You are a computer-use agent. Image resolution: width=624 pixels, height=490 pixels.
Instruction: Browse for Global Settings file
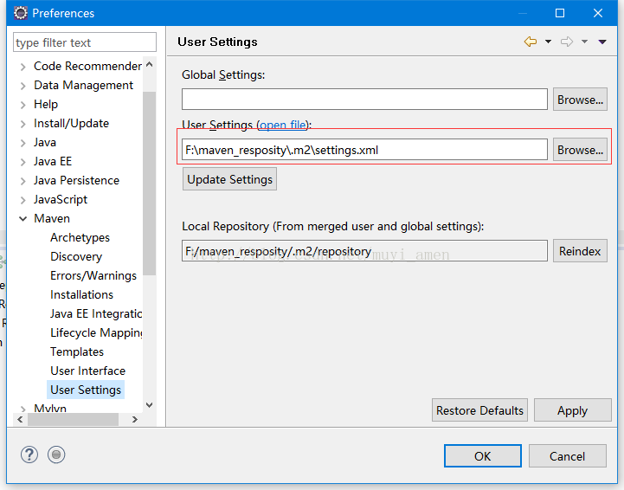click(x=580, y=100)
